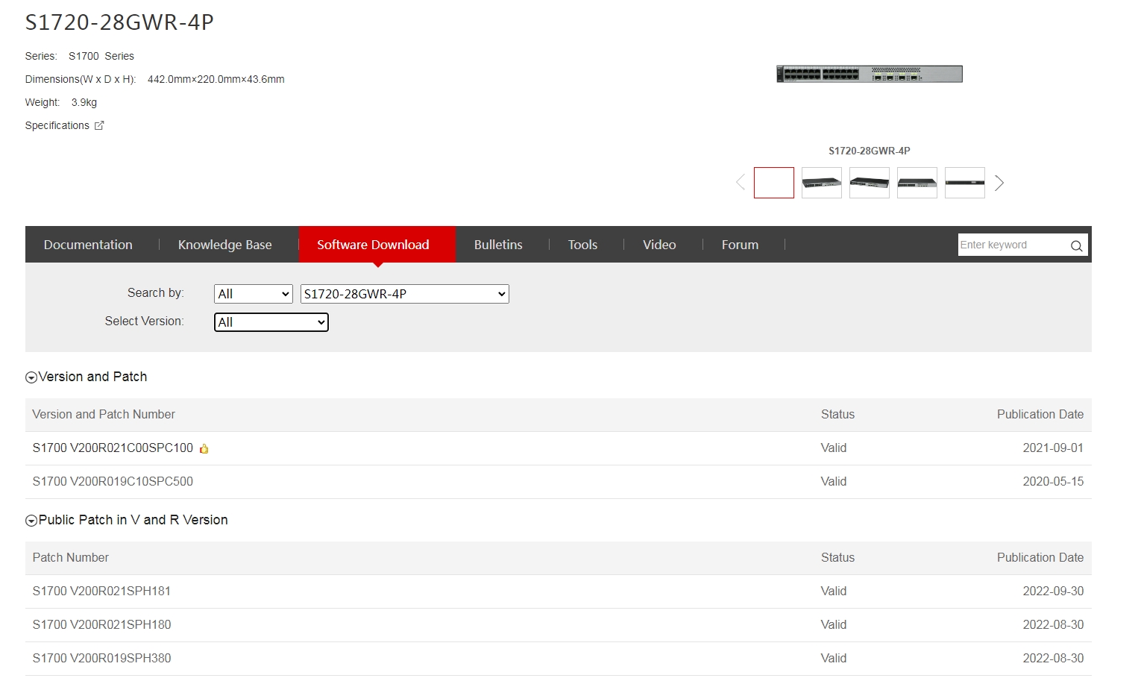Select the fourth product thumbnail
The height and width of the screenshot is (684, 1141).
pyautogui.click(x=917, y=183)
